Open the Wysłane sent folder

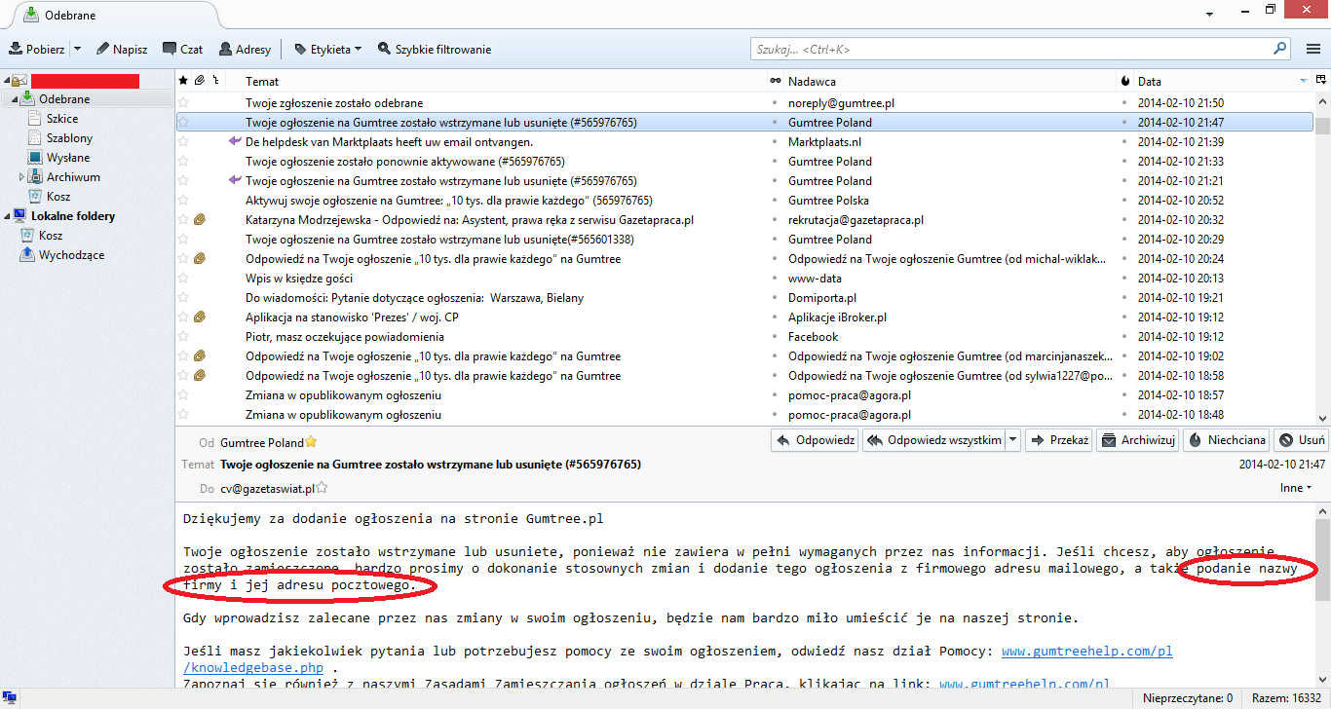(67, 158)
